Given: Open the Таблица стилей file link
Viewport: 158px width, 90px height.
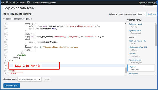Looking at the screenshot, I should [x=136, y=24].
